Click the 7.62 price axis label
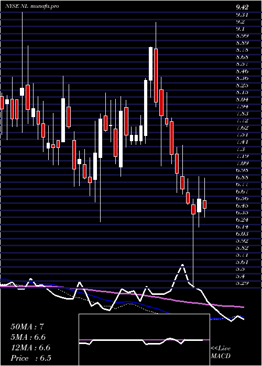The height and width of the screenshot is (366, 262). [x=242, y=128]
